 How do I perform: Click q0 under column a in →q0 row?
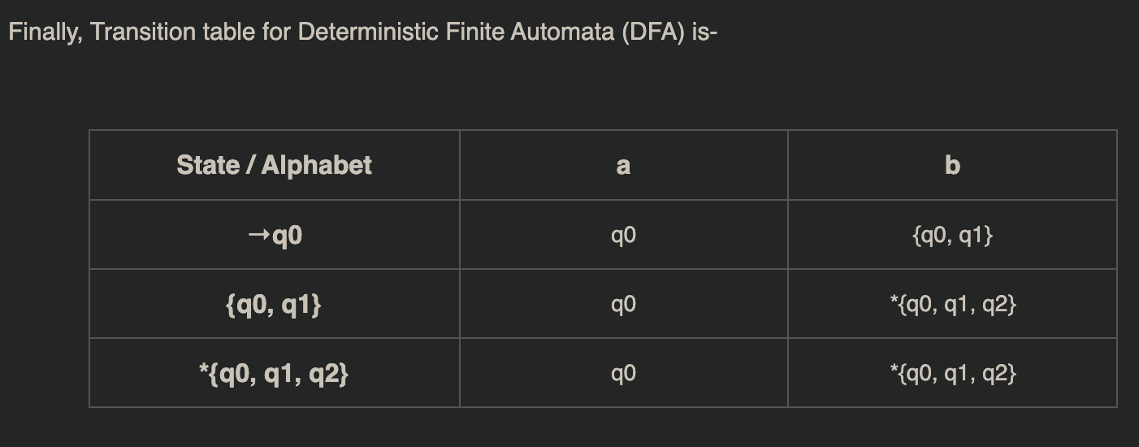623,236
